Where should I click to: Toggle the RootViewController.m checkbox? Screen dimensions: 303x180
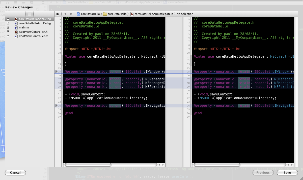click(x=8, y=36)
